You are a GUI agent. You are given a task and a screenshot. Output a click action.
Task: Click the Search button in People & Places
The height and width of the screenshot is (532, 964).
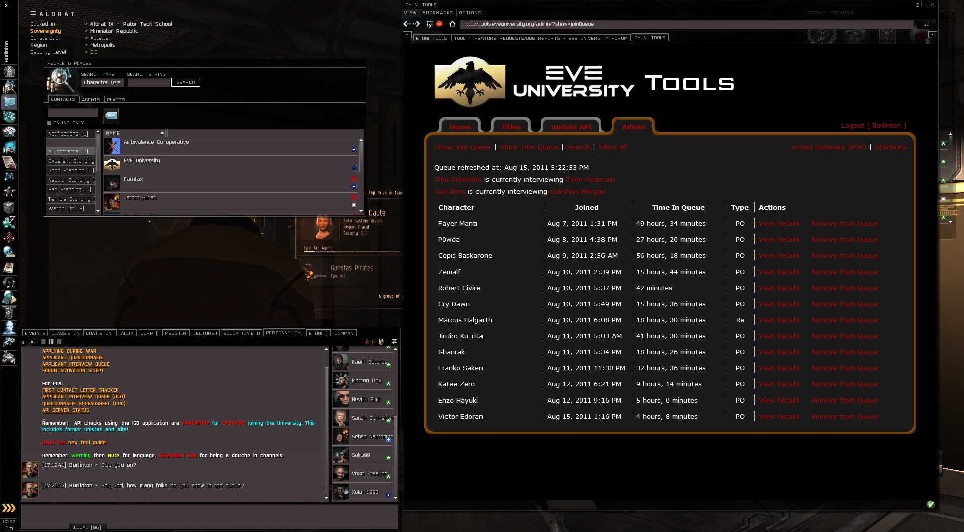(x=186, y=82)
